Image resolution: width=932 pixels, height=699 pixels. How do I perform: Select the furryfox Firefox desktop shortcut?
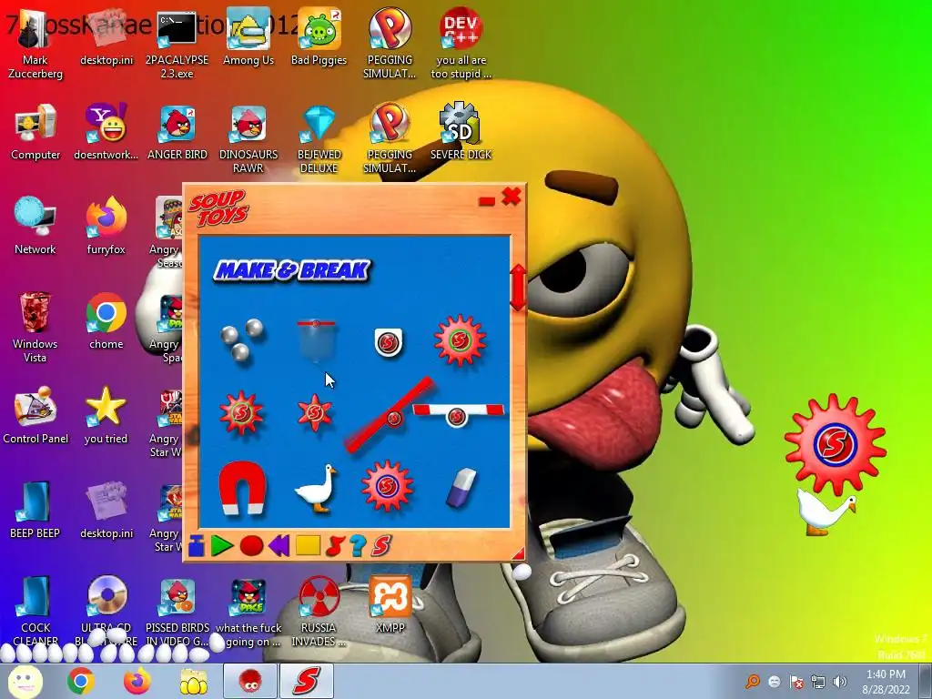(106, 226)
